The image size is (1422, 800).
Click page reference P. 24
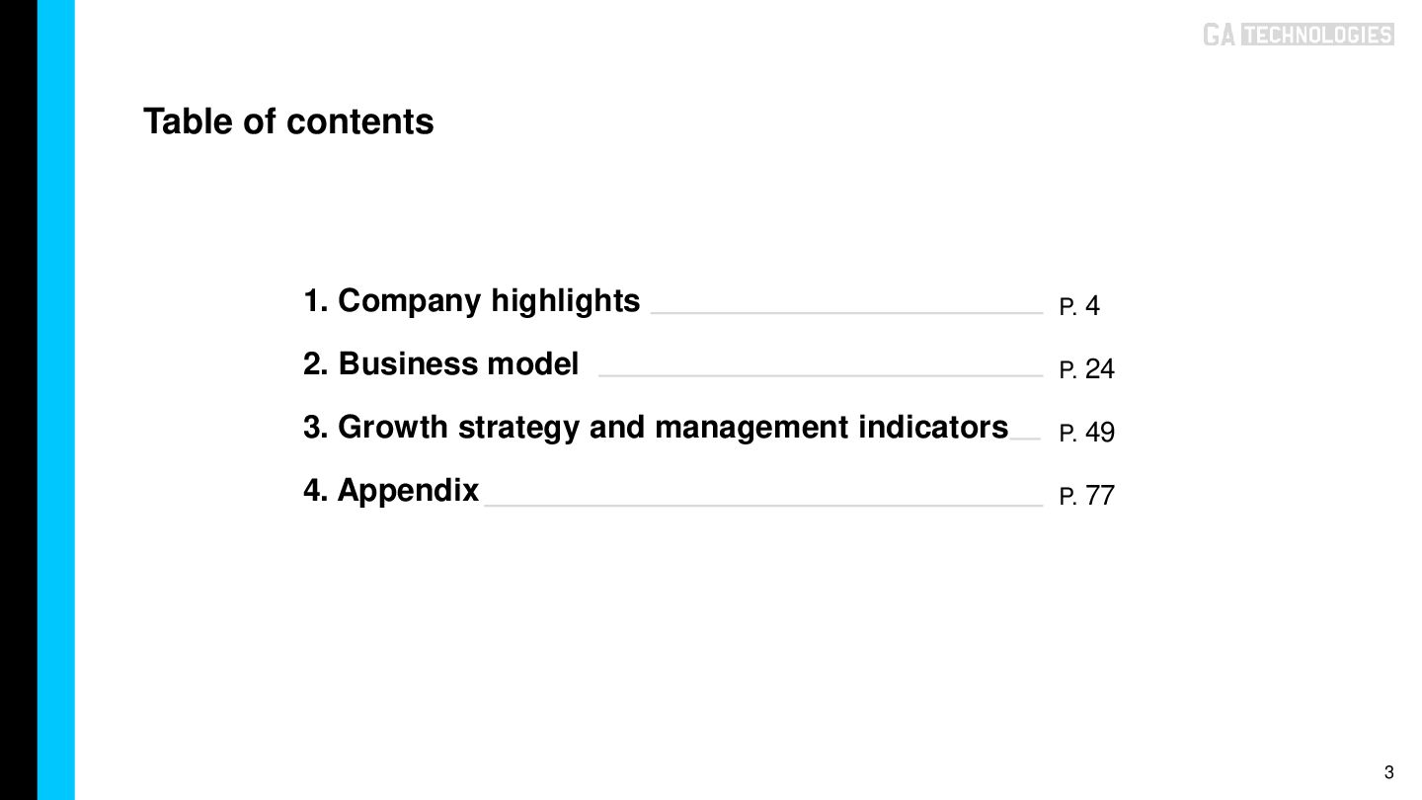click(x=1086, y=369)
